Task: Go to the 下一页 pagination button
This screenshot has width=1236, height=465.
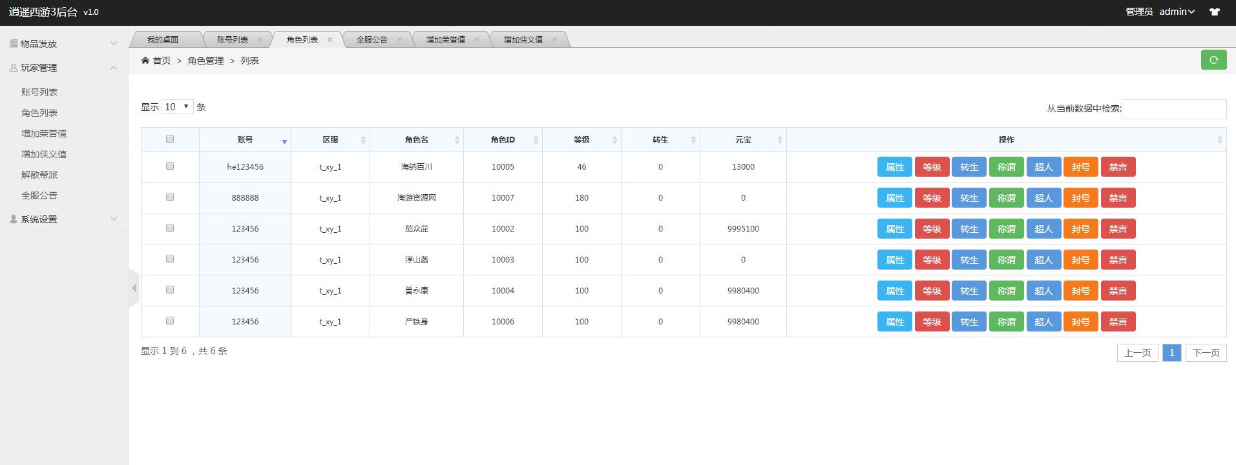Action: click(x=1206, y=353)
